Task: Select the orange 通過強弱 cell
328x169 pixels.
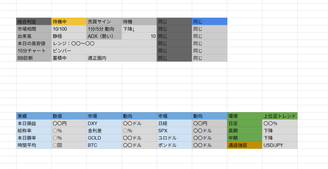Action: (245, 145)
